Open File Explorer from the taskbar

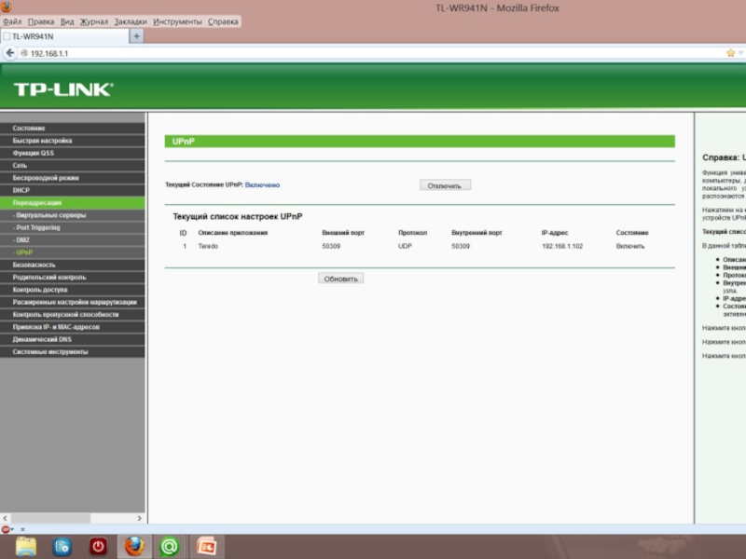(x=26, y=546)
